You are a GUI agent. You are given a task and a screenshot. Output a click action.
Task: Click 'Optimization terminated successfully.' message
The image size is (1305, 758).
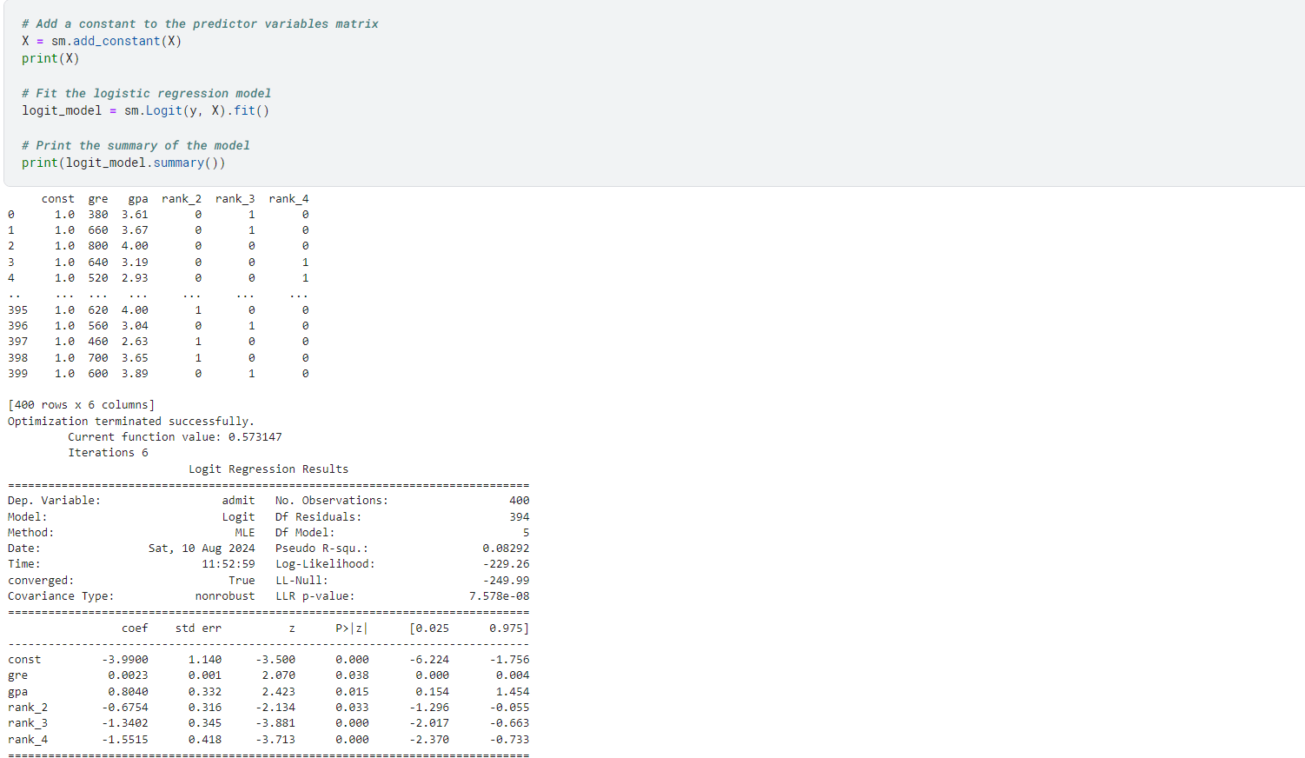coord(131,422)
